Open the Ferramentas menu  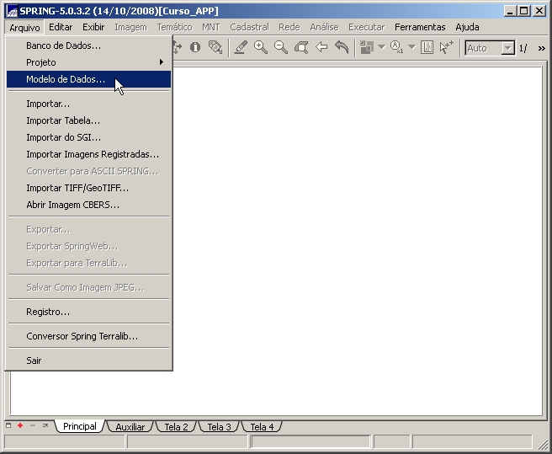click(420, 27)
